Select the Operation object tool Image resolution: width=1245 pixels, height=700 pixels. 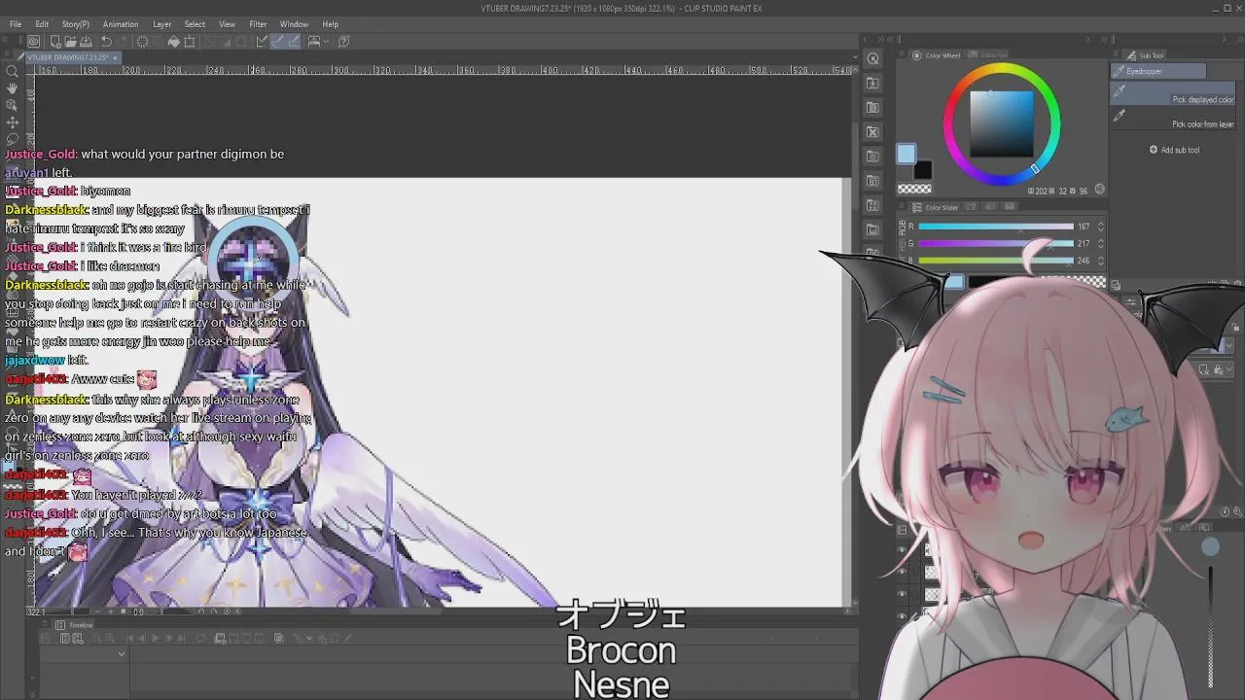coord(13,105)
